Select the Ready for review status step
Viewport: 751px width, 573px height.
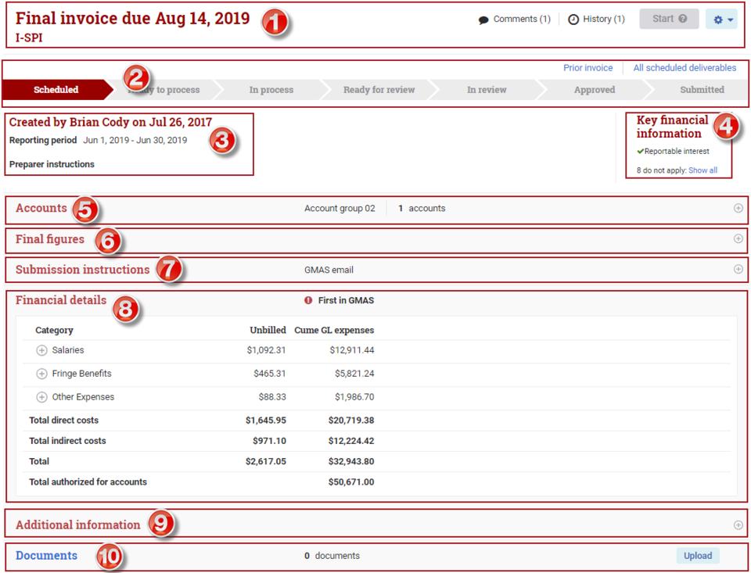379,90
